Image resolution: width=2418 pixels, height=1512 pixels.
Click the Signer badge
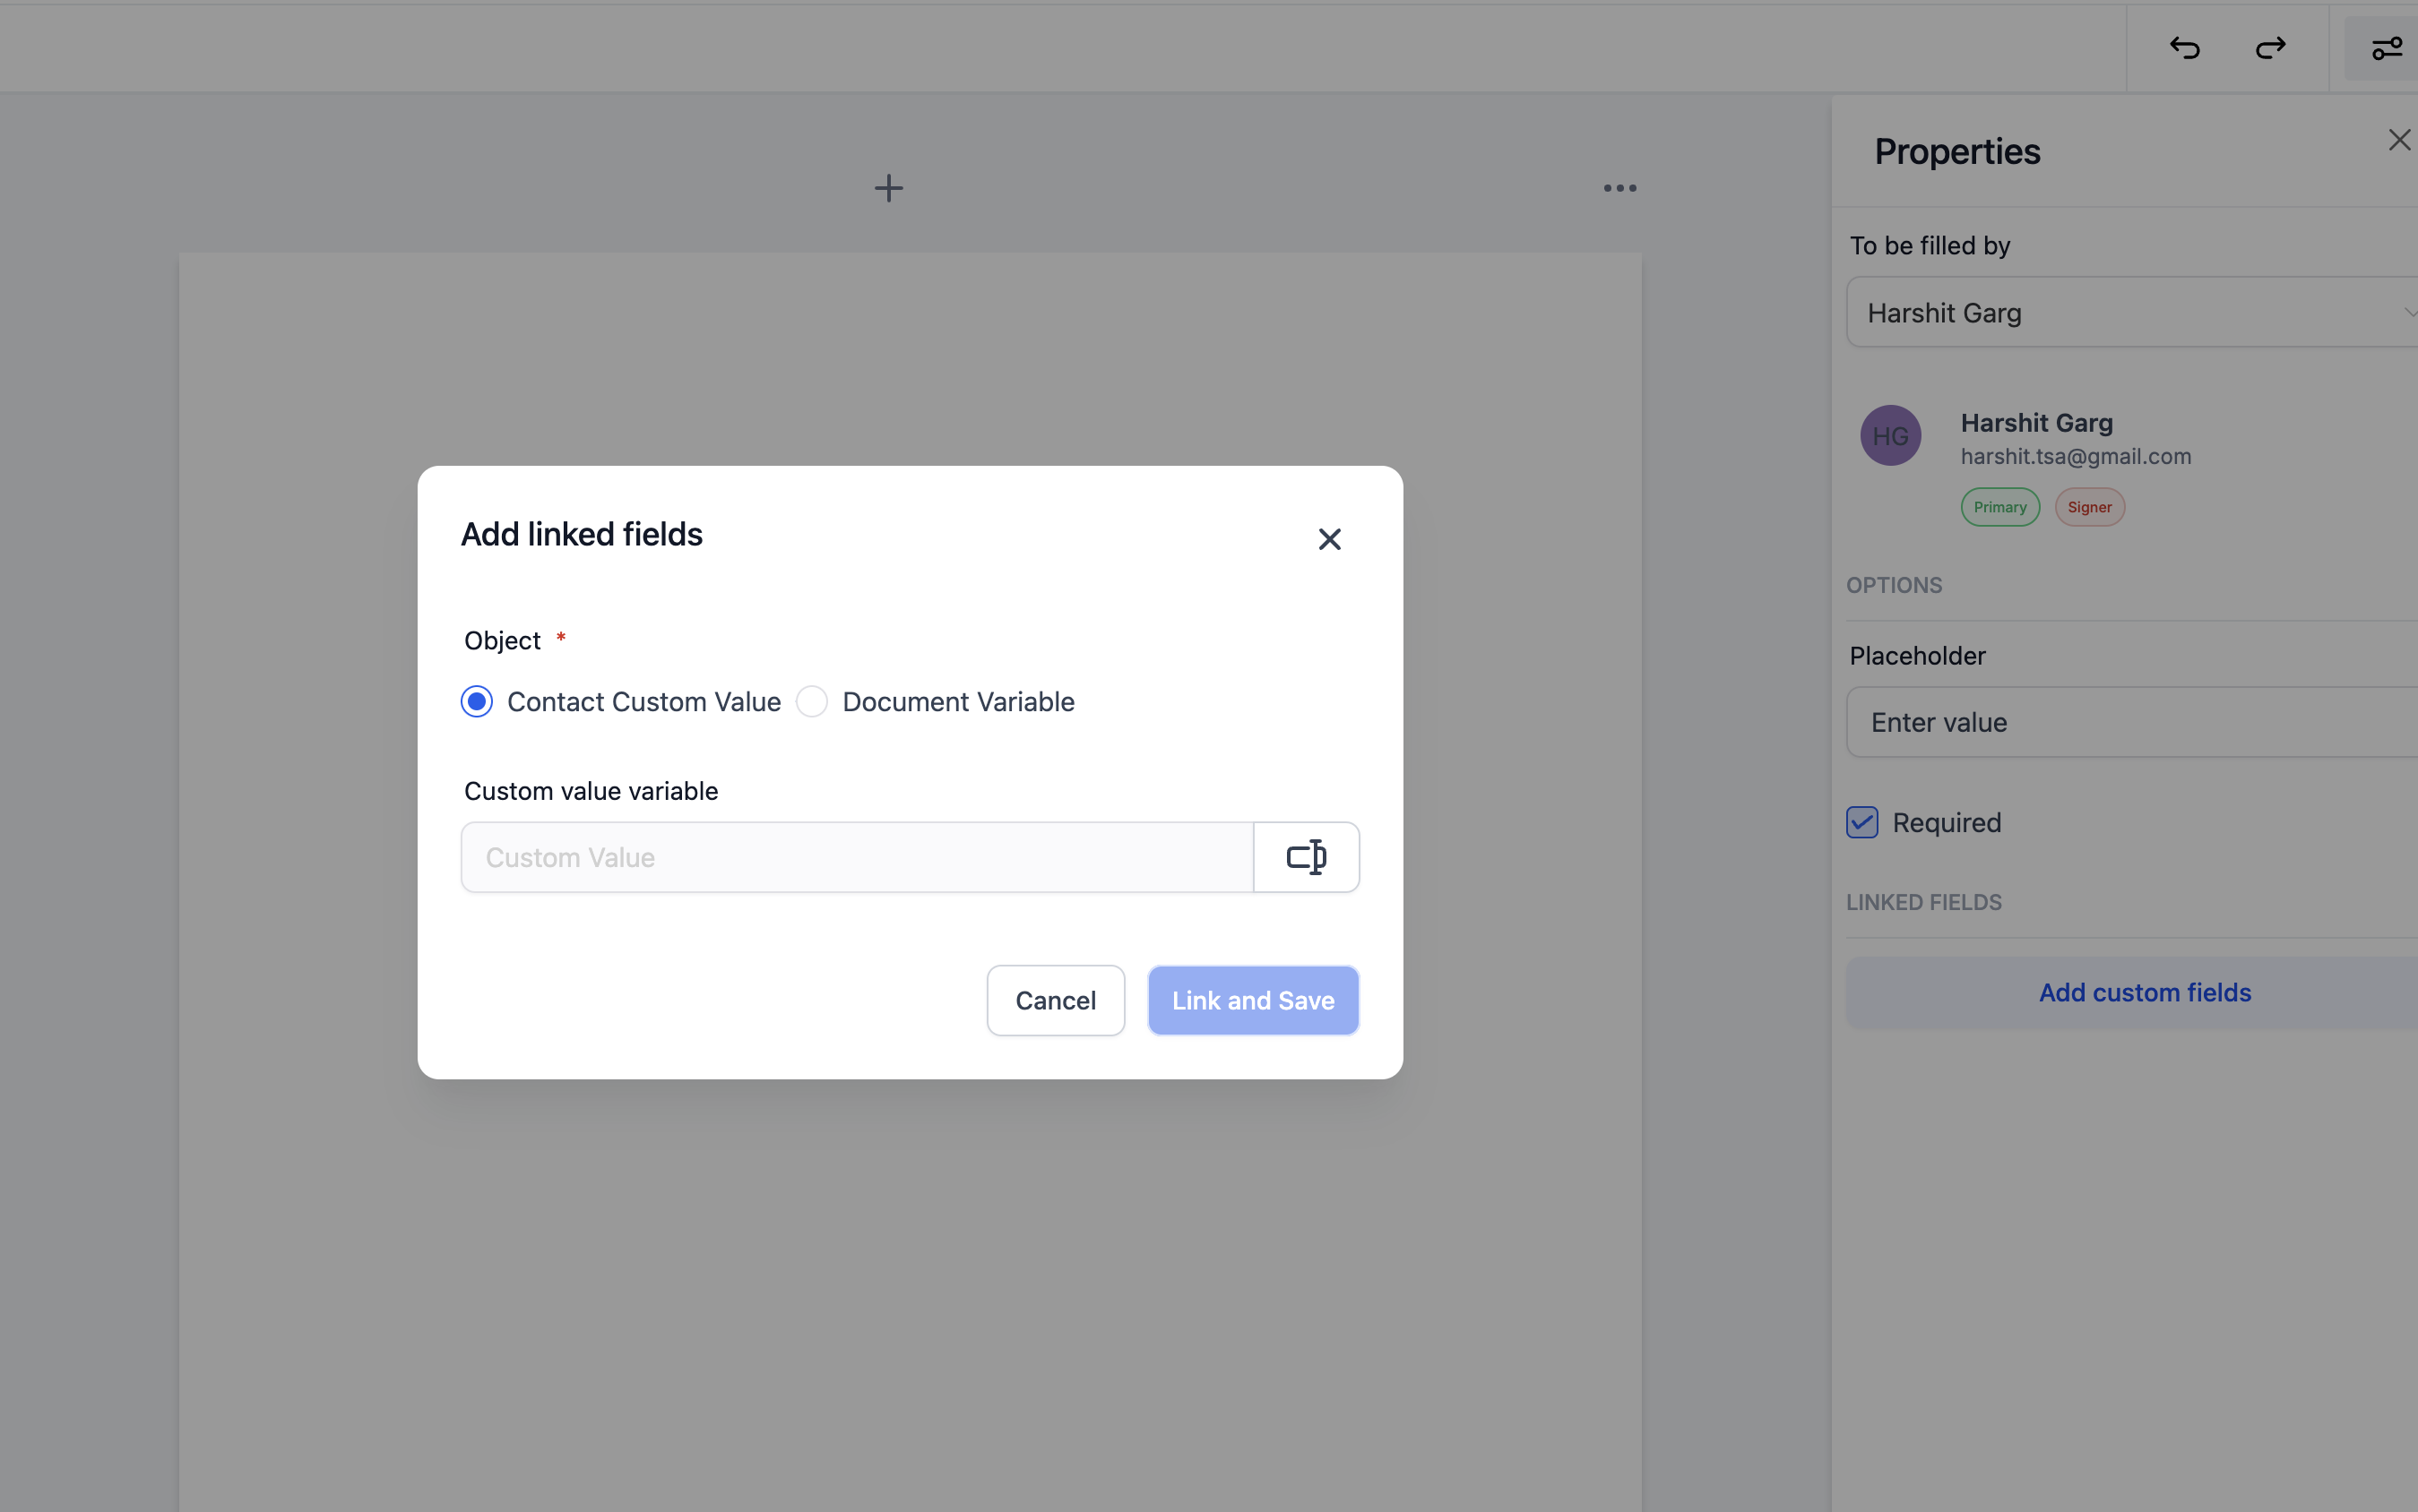coord(2089,508)
